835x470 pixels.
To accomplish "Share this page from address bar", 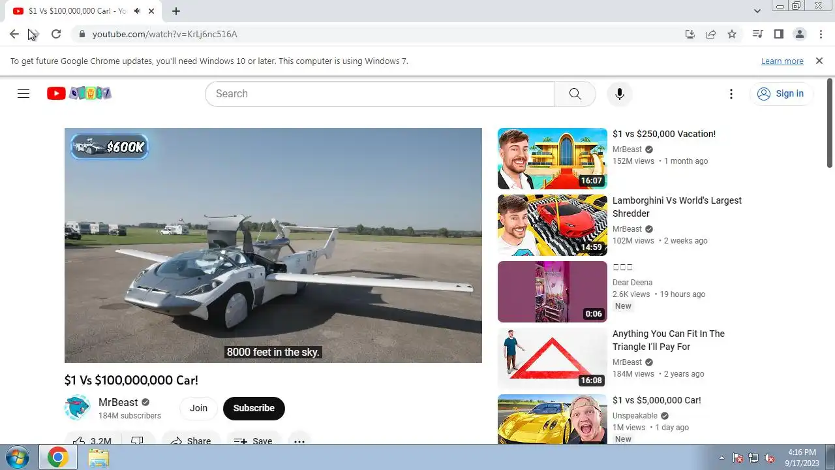I will [711, 34].
